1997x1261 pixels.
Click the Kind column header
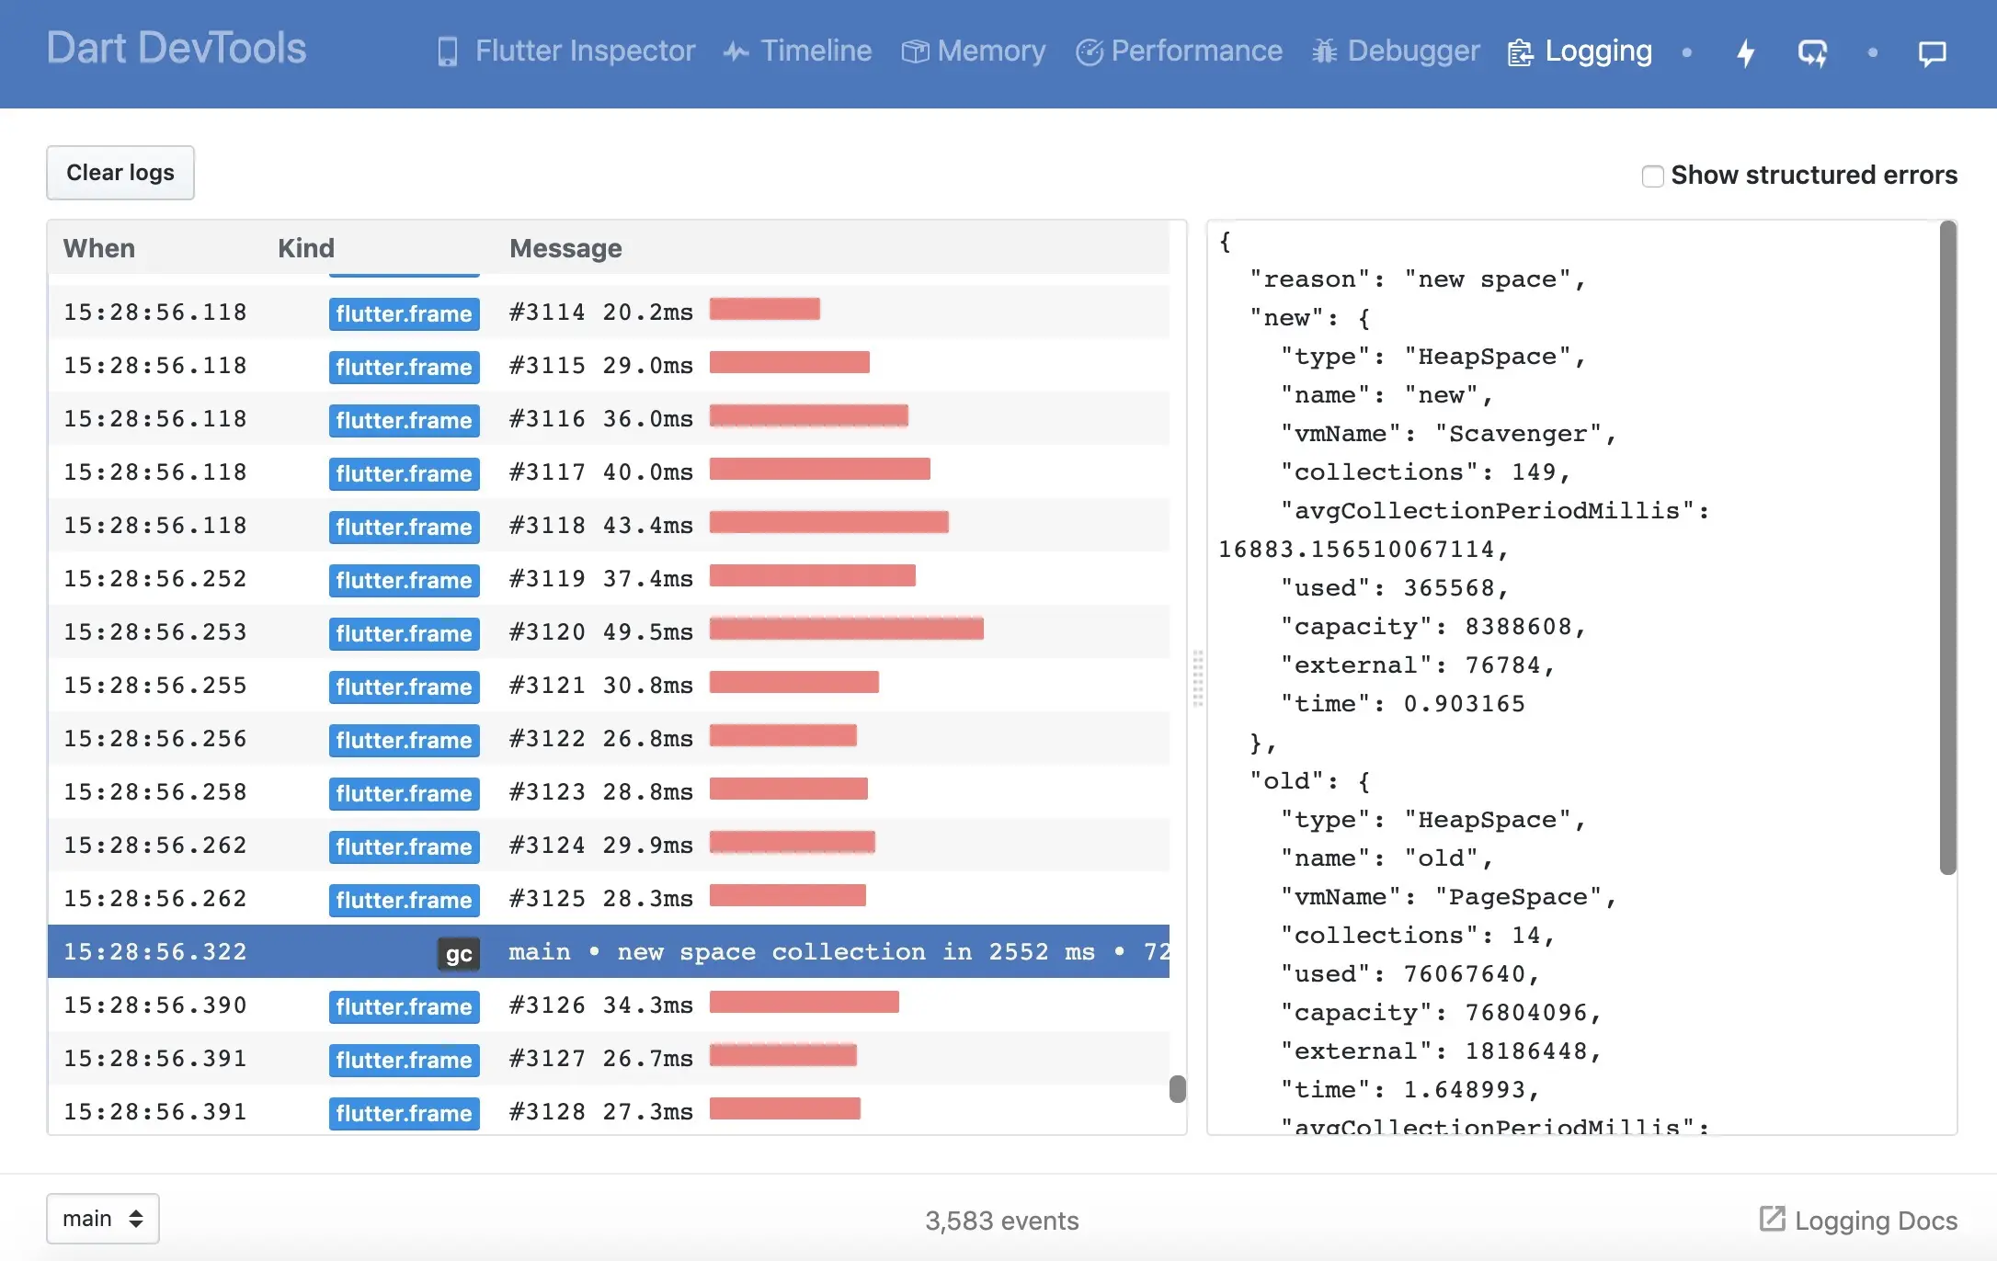tap(306, 248)
